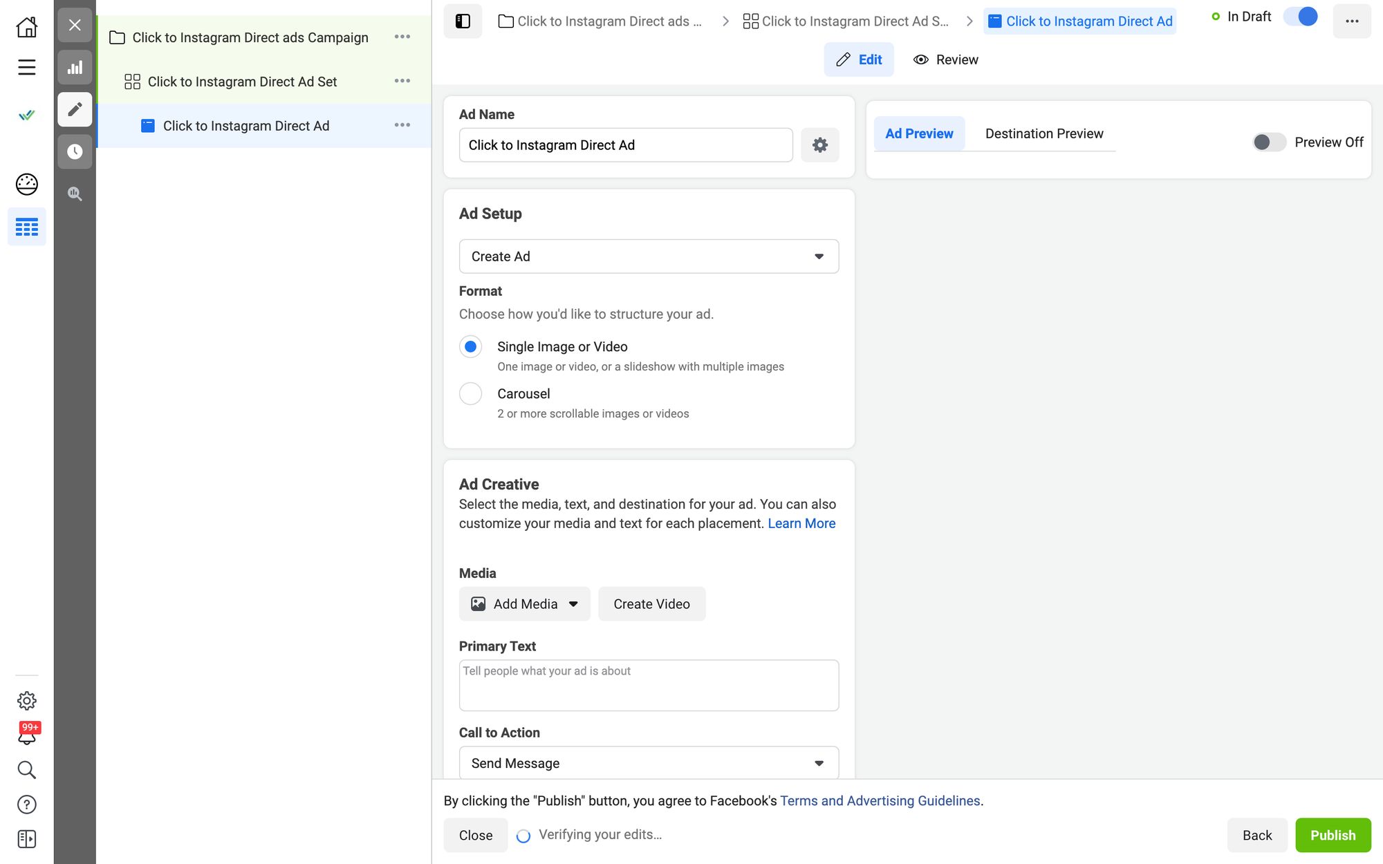Click the Publish button

tap(1333, 834)
